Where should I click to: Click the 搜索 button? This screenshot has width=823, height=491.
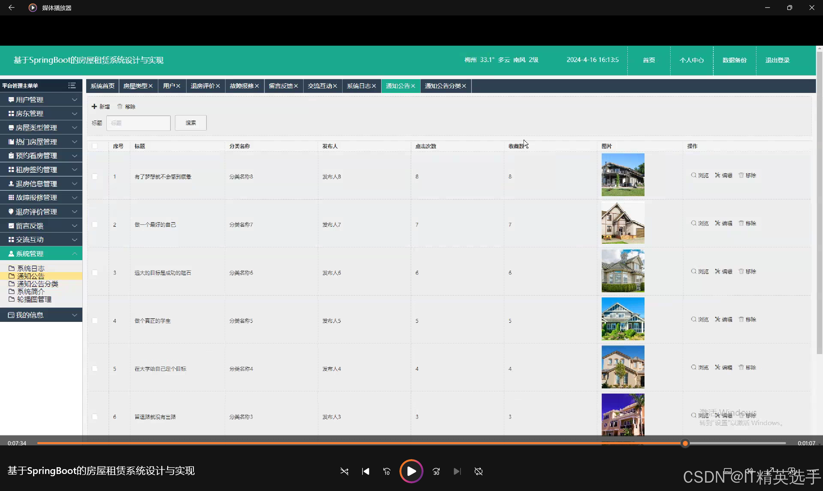pos(191,123)
